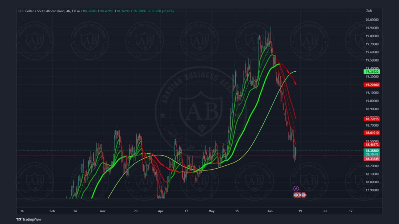Click the green 19.36322 price tag

point(372,72)
